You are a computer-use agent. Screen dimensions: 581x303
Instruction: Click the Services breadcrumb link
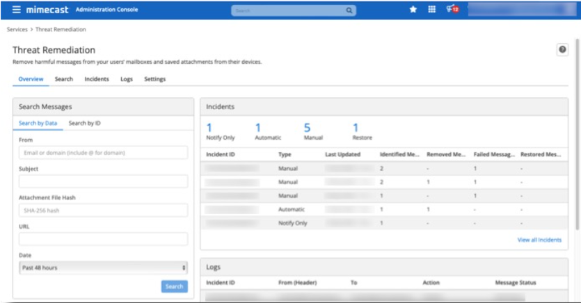click(x=17, y=30)
